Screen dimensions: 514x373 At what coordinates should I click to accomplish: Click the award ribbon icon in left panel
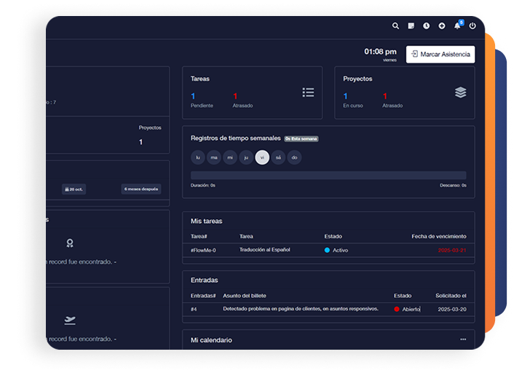click(69, 243)
